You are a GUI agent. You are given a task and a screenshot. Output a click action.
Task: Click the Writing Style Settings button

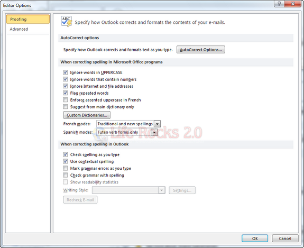(182, 190)
